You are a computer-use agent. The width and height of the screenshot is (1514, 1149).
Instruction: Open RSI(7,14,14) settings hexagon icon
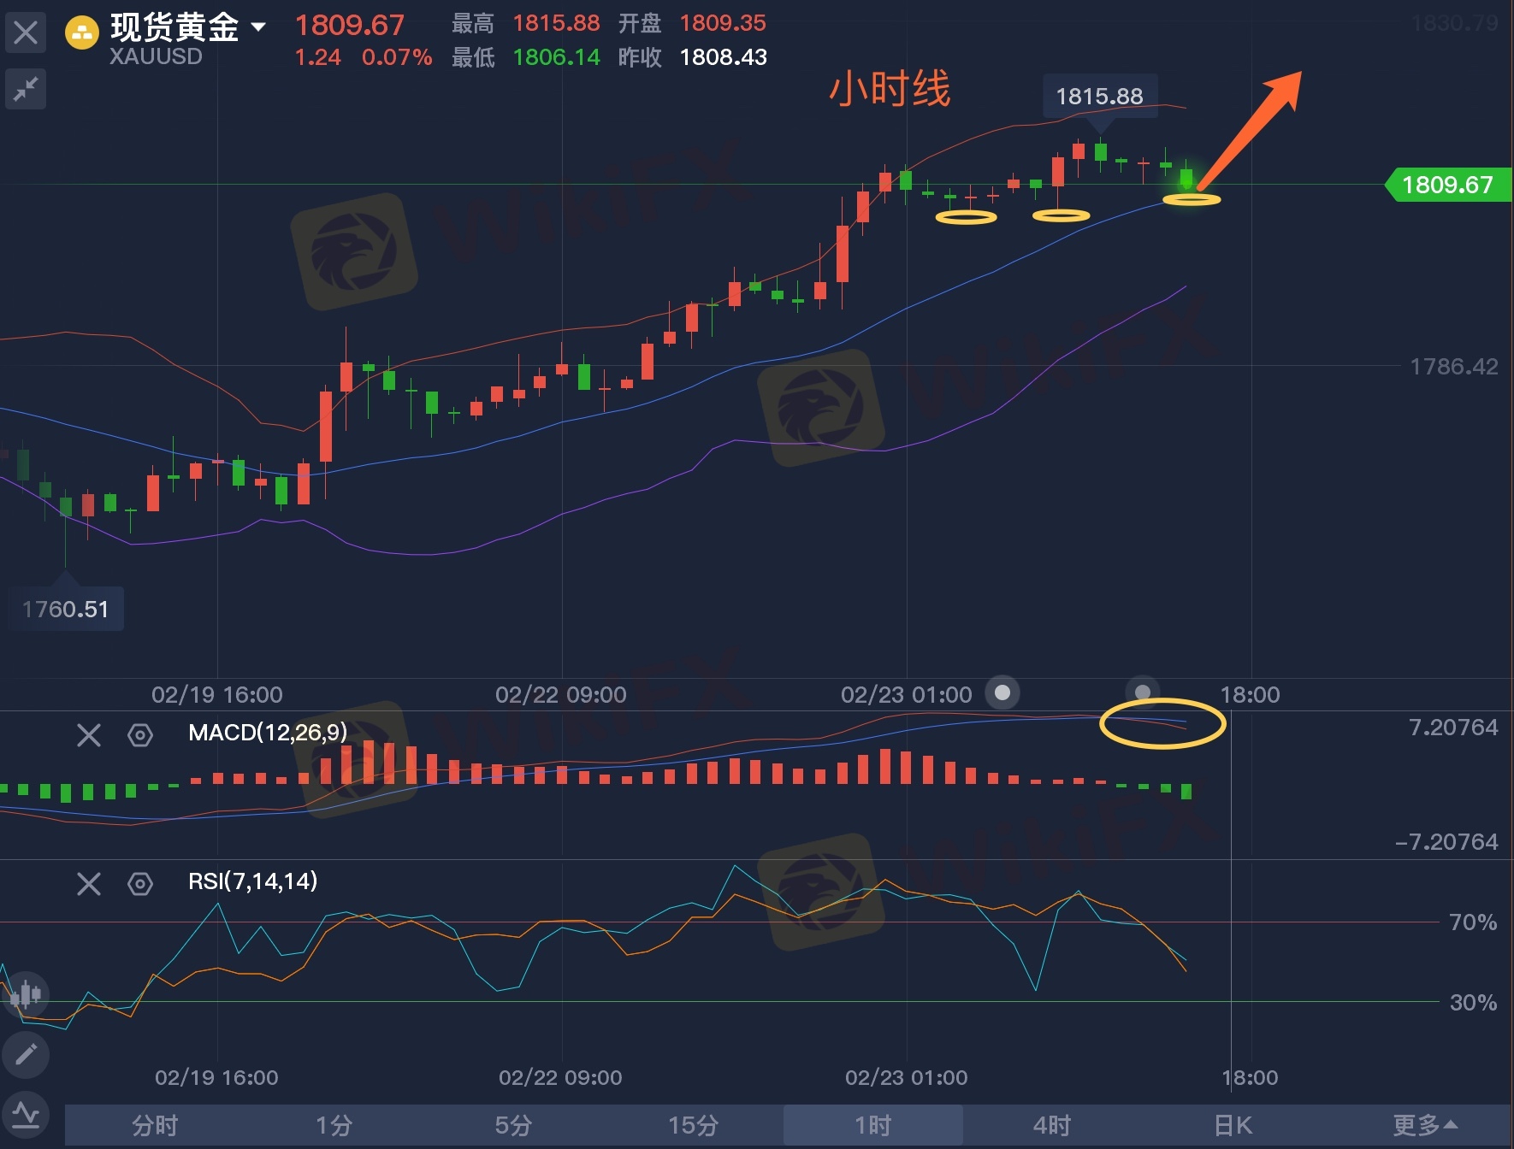click(x=140, y=883)
